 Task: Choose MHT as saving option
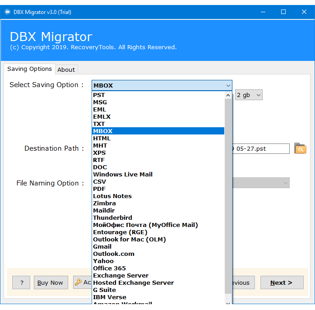pos(158,145)
